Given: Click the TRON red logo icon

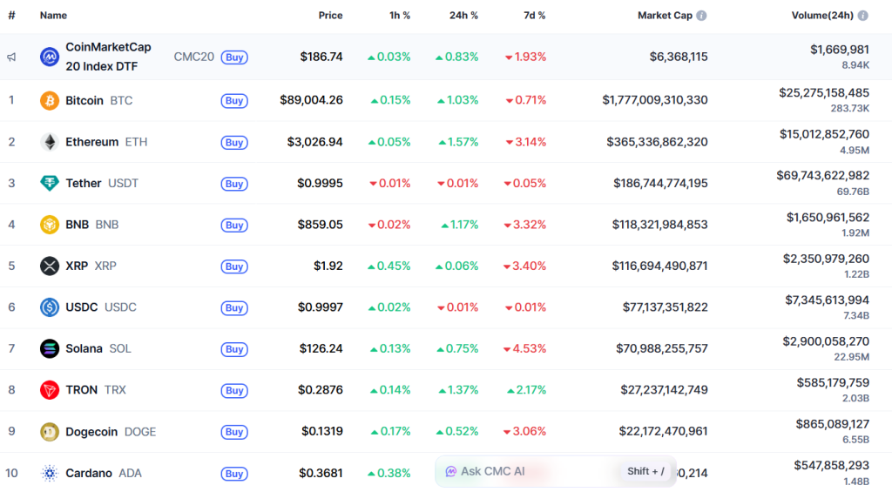Looking at the screenshot, I should (50, 390).
